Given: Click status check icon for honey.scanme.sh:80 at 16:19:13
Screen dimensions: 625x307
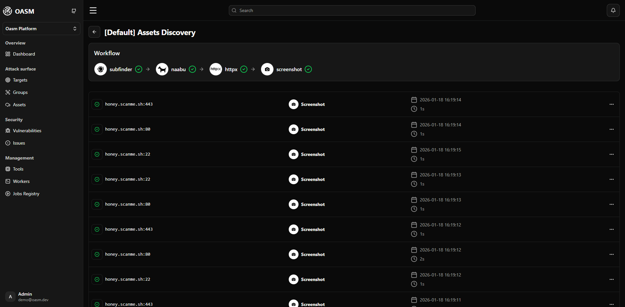Looking at the screenshot, I should pyautogui.click(x=97, y=204).
